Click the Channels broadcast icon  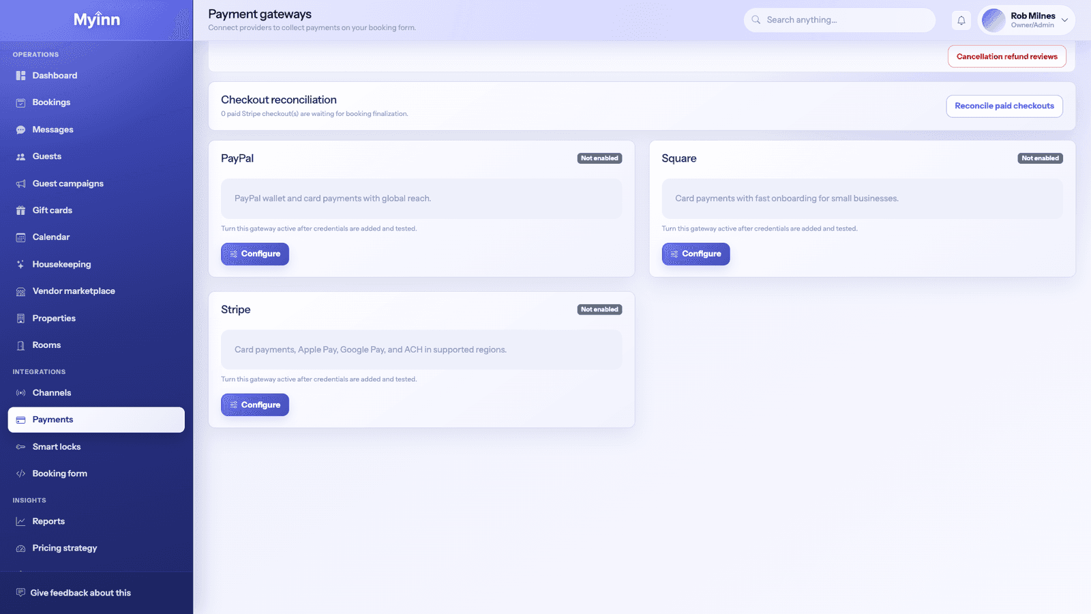[20, 393]
